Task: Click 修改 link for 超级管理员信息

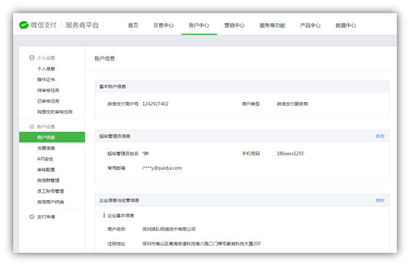Action: [x=380, y=136]
